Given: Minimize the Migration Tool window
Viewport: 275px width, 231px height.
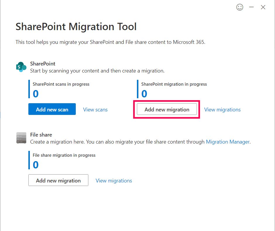Looking at the screenshot, I should [251, 7].
